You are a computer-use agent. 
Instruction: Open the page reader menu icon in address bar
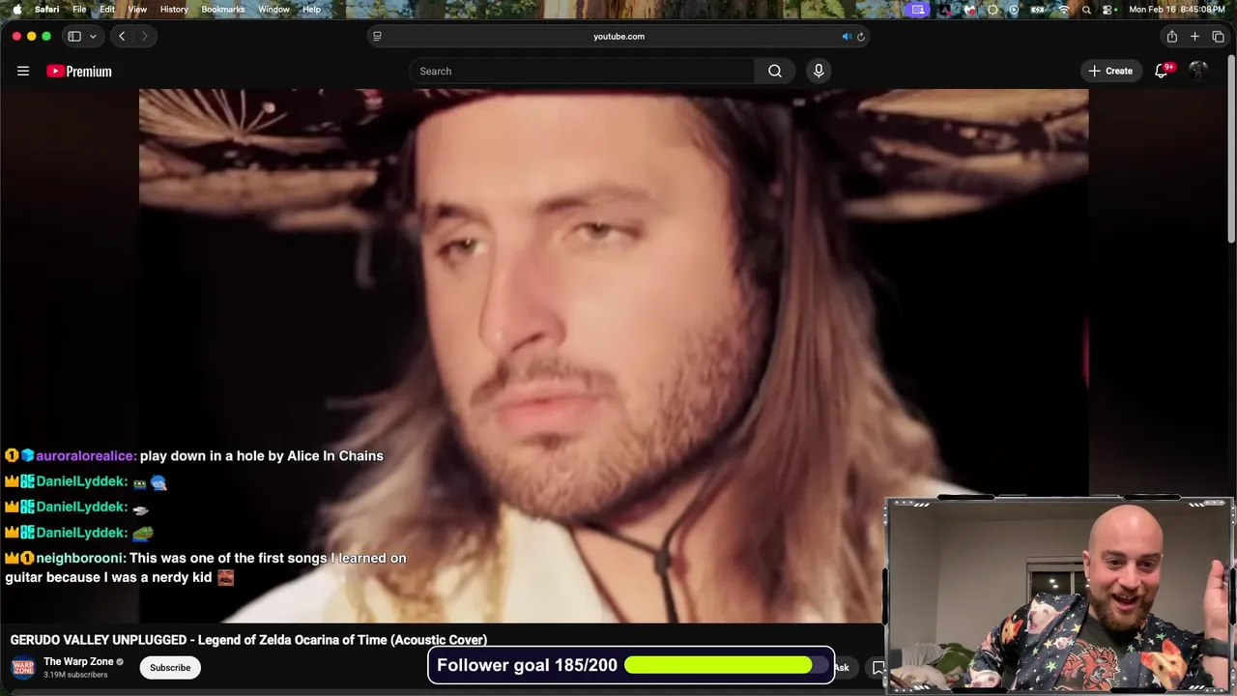pyautogui.click(x=377, y=36)
